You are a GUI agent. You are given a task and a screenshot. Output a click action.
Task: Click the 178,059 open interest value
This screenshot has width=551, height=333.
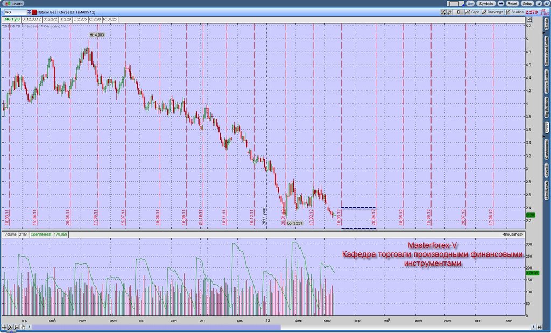click(x=60, y=235)
